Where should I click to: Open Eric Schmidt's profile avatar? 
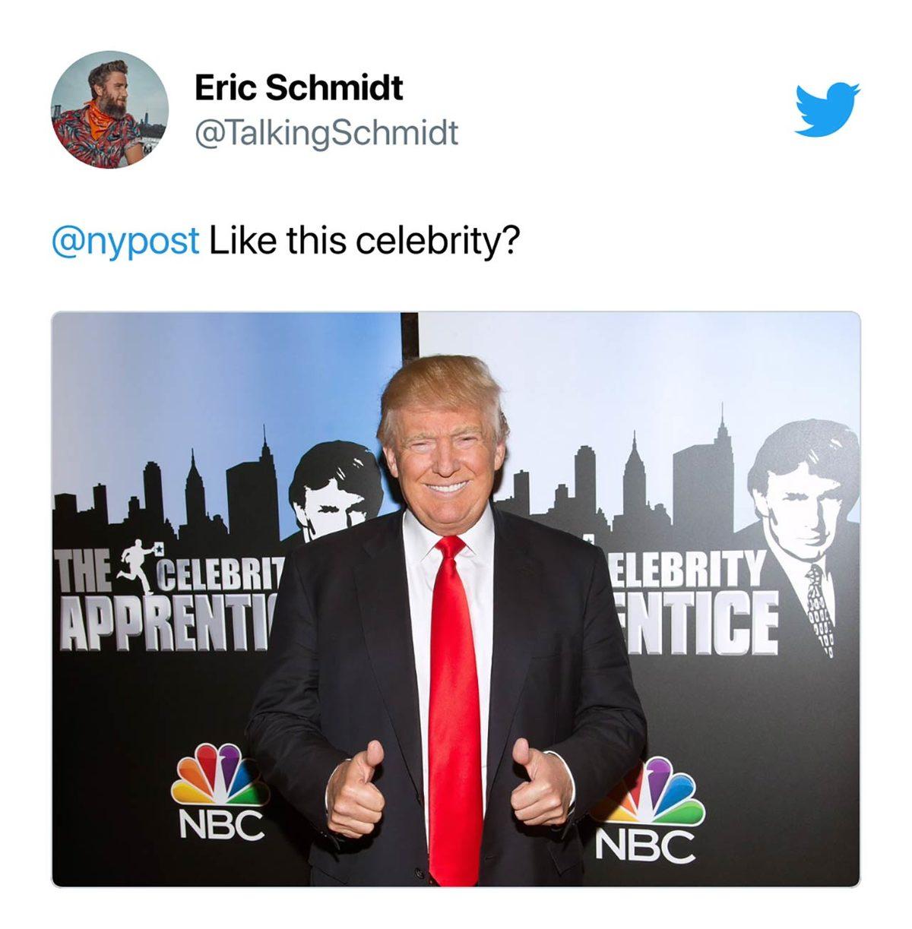point(109,109)
